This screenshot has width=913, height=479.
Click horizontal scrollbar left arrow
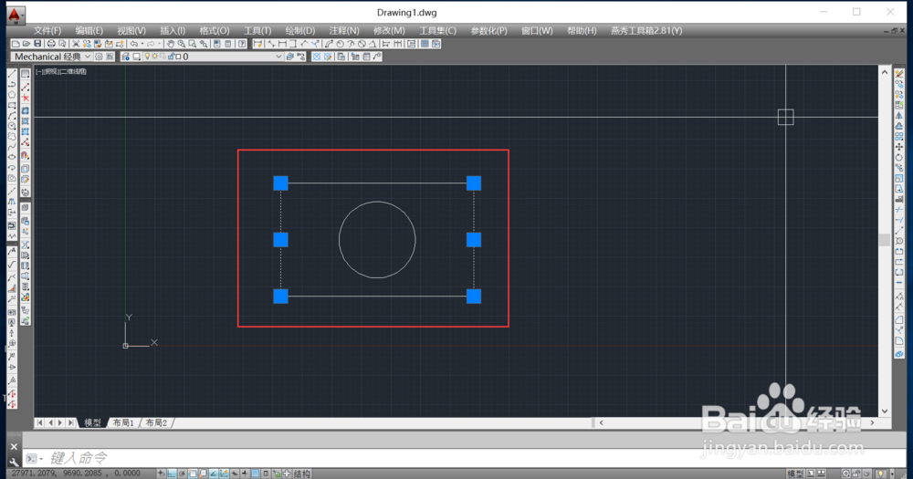[x=601, y=422]
